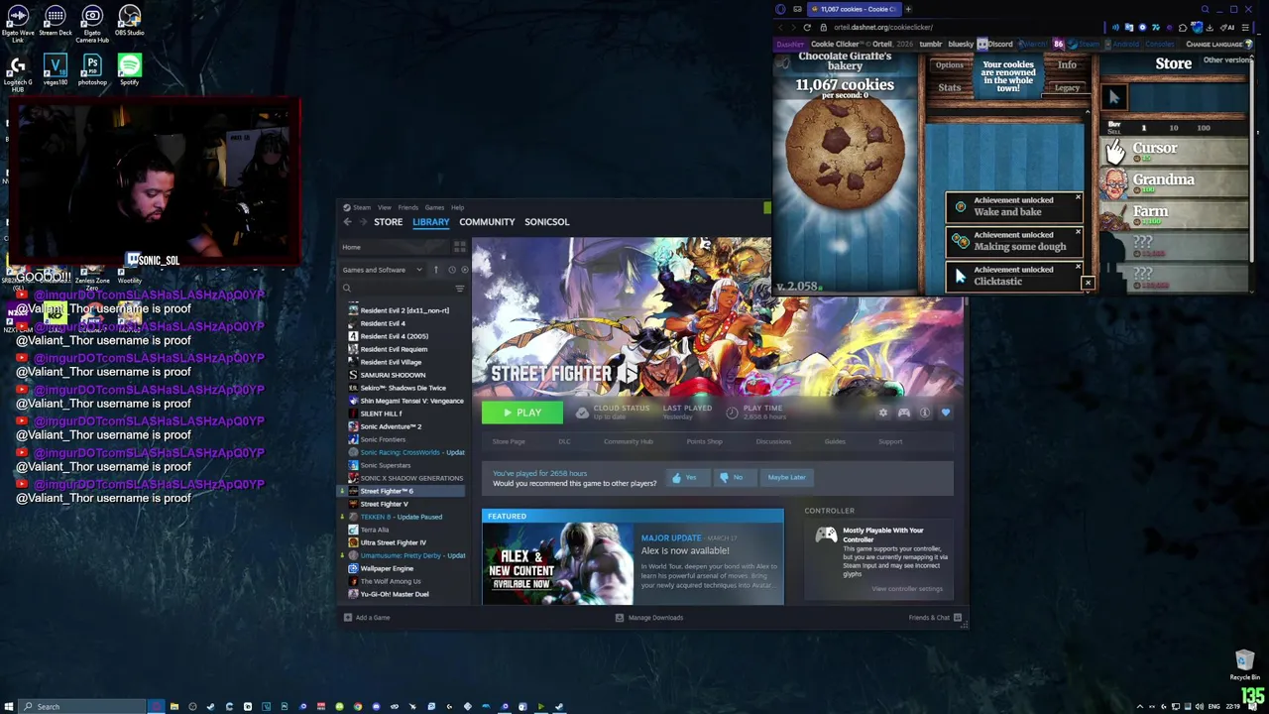
Task: Click the Steam library grid view icon
Action: click(459, 247)
